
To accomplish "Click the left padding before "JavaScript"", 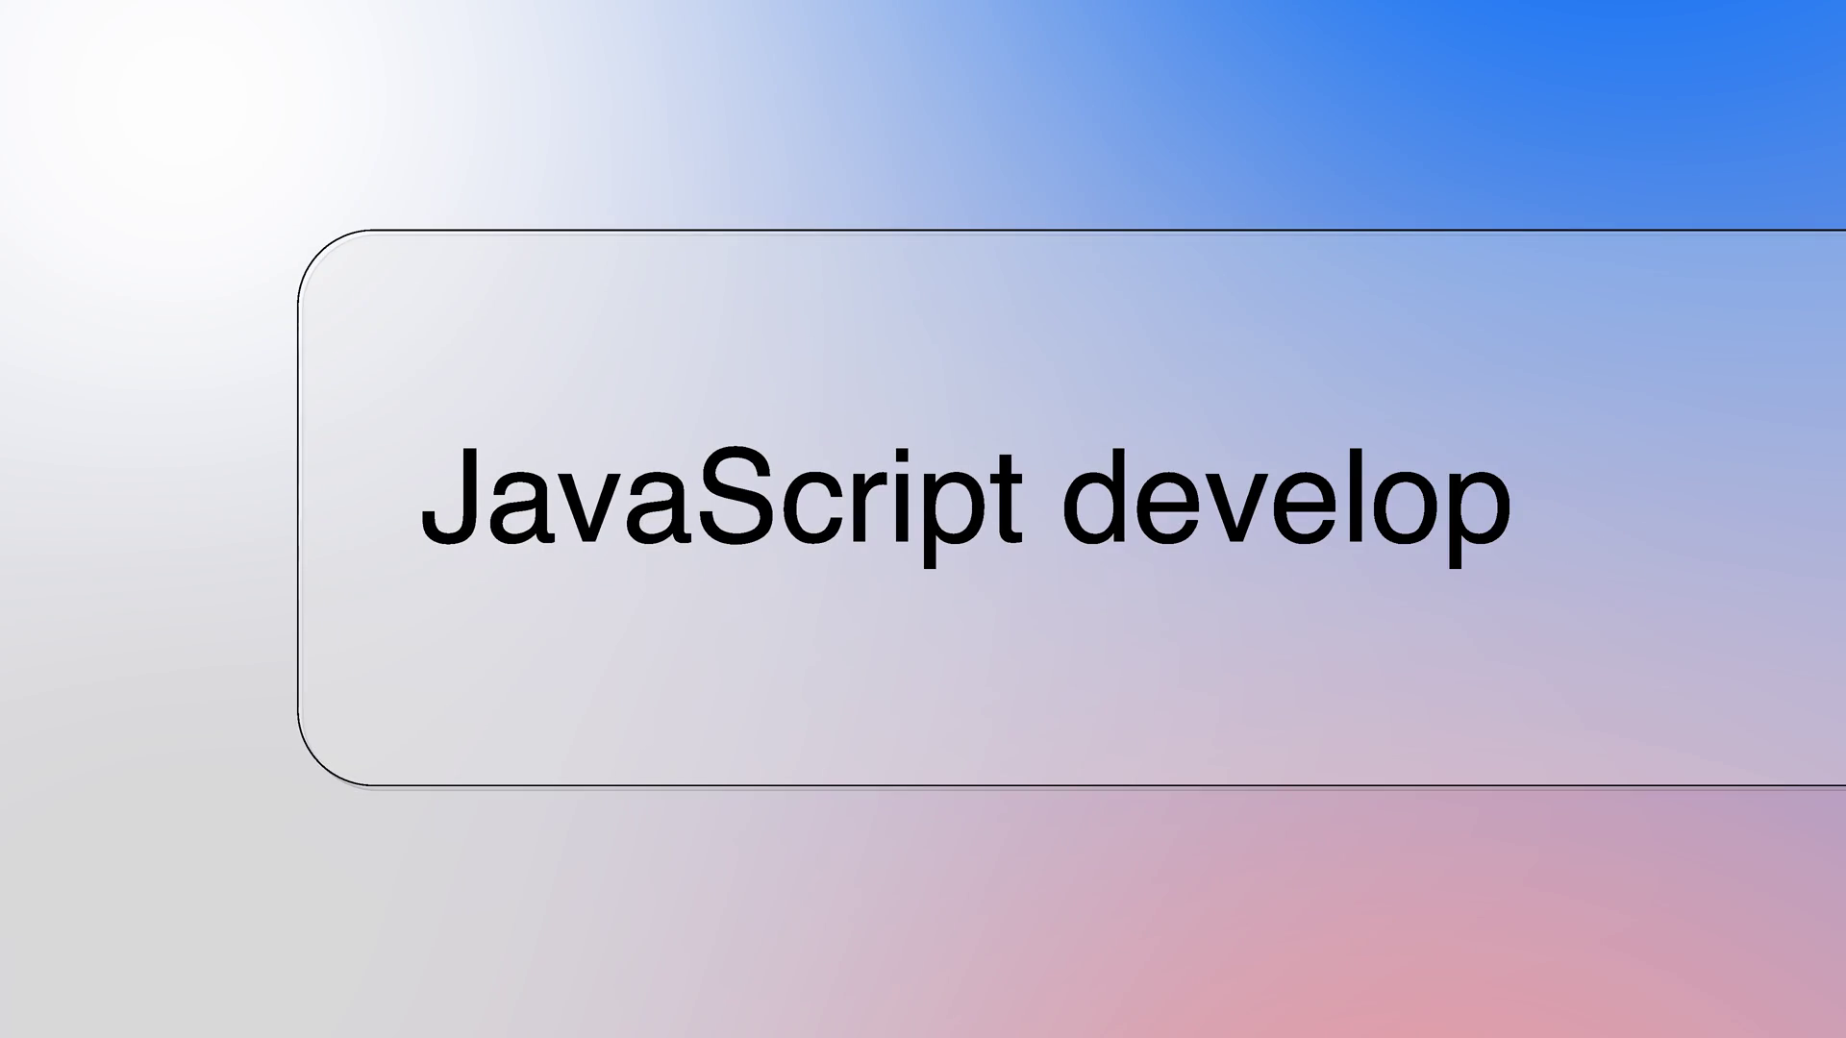I will [361, 500].
